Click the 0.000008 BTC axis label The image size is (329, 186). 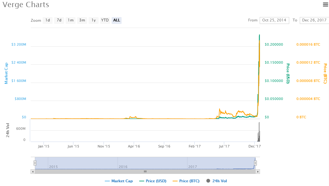pyautogui.click(x=308, y=81)
